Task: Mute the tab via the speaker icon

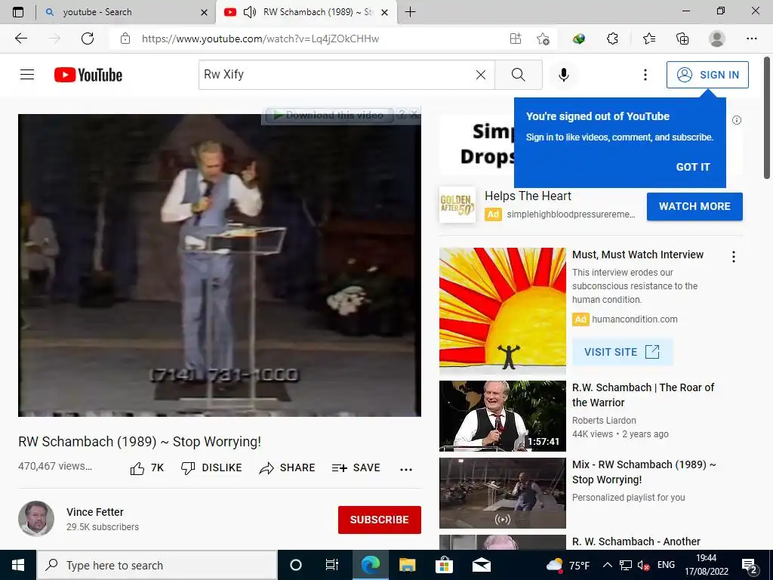Action: [249, 12]
